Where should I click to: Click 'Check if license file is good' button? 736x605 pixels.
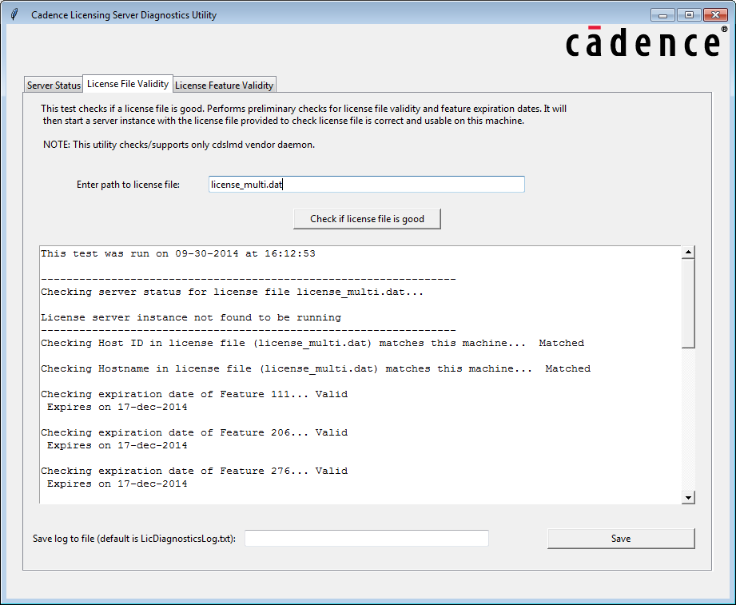pyautogui.click(x=367, y=219)
